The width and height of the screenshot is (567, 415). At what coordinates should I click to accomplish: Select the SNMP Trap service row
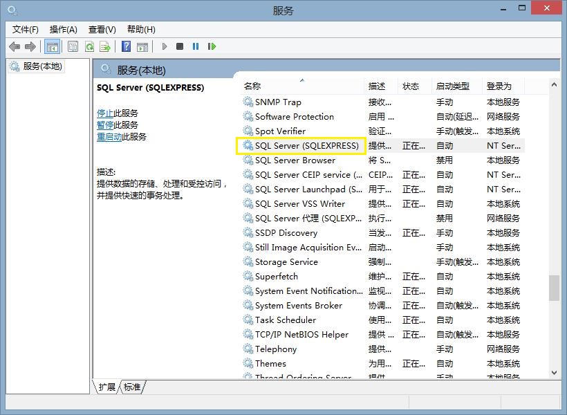click(x=383, y=102)
